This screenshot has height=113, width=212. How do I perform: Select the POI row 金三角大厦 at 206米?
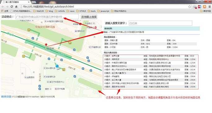click(x=150, y=80)
